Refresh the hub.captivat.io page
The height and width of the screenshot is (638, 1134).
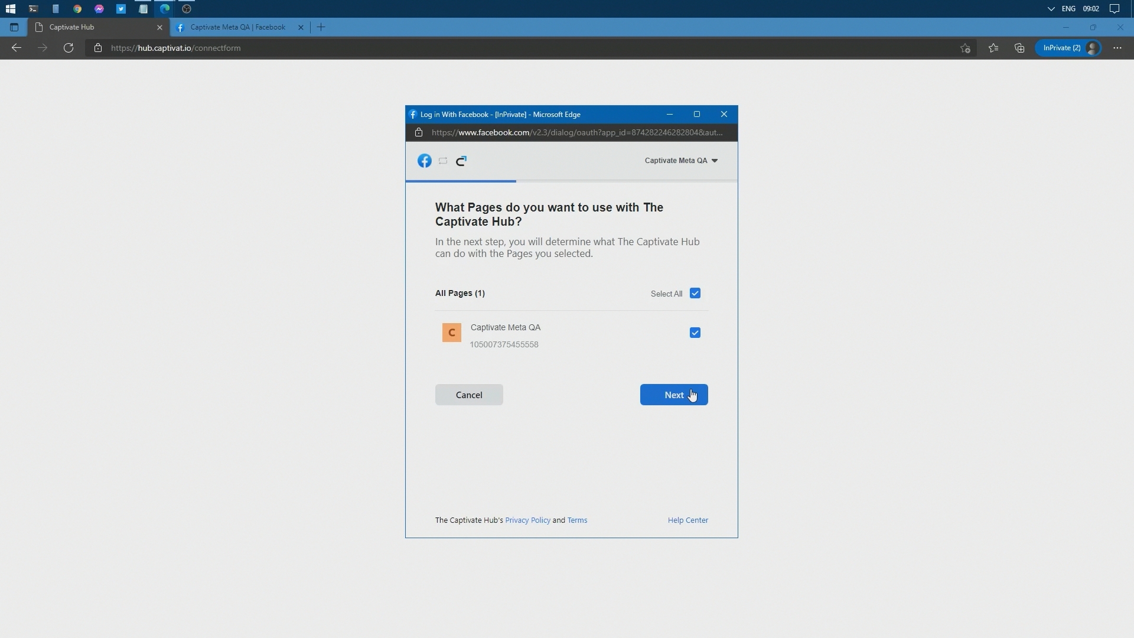69,48
